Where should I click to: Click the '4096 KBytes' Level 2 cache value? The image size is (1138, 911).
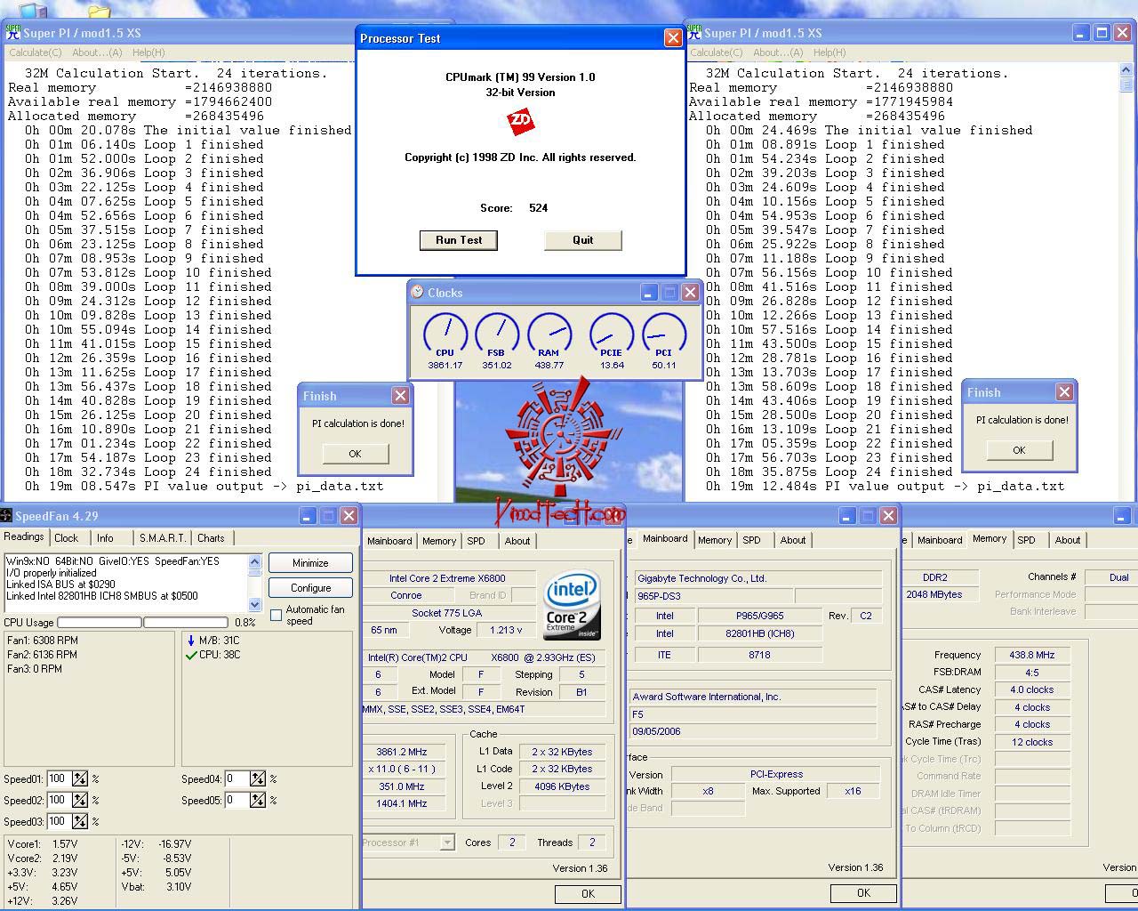click(x=562, y=786)
